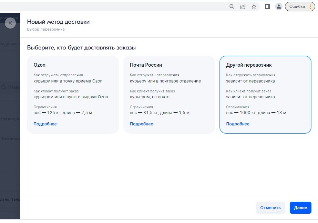The width and height of the screenshot is (318, 223).
Task: Select the Ozon carrier card
Action: (73, 94)
